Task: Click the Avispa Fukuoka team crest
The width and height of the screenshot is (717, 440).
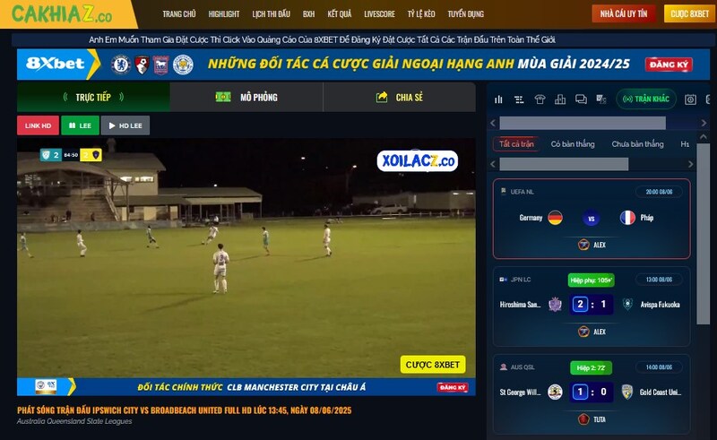Action: coord(628,304)
